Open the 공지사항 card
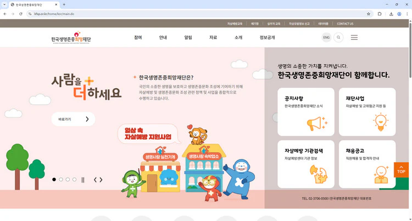Screen dimensions: 412x221 [x=306, y=112]
